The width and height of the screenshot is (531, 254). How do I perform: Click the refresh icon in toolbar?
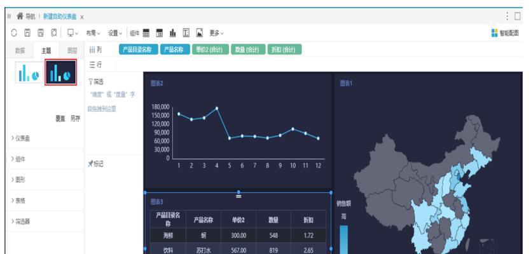(x=14, y=33)
